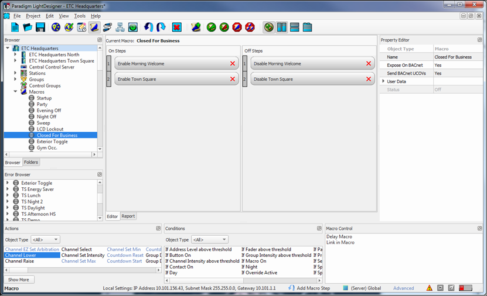The height and width of the screenshot is (296, 487).
Task: Undo the last action with the left arrow
Action: pos(148,27)
